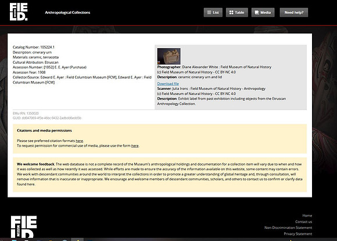Switch to List view
Viewport: 337px width, 241px height.
coord(213,12)
